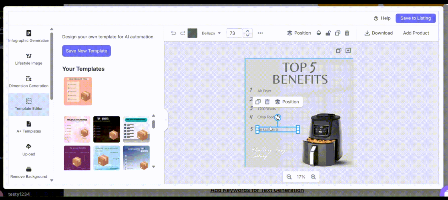Open the opacity droplet icon

click(319, 33)
